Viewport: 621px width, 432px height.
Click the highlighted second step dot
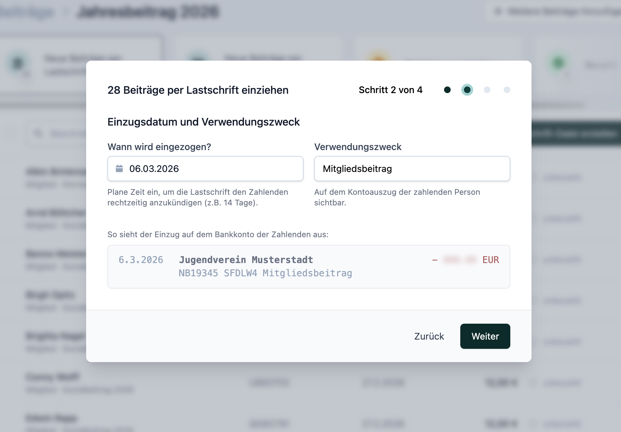tap(467, 90)
